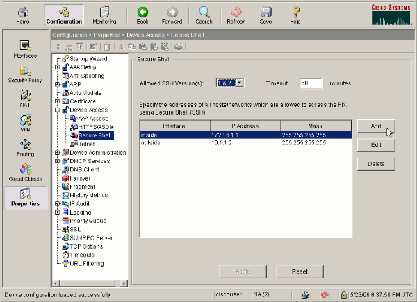The height and width of the screenshot is (302, 417).
Task: Select SSL in the tree
Action: pos(75,229)
